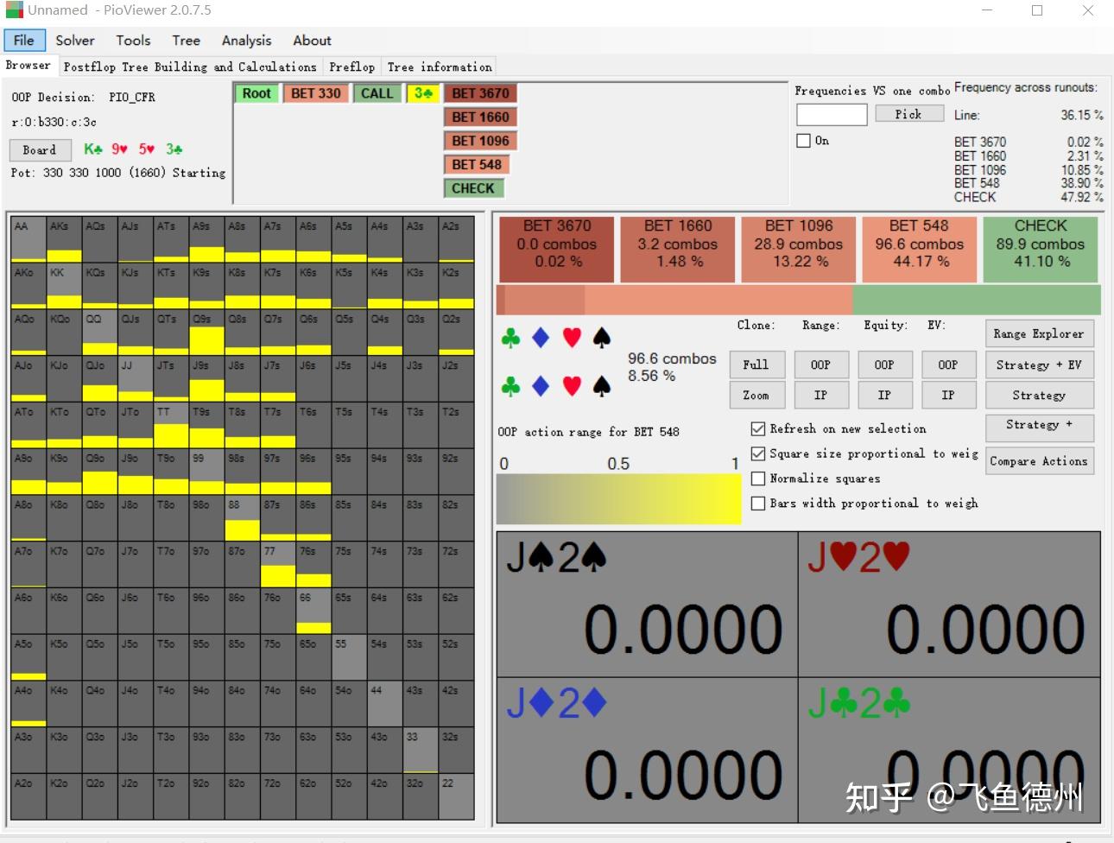Choose the BET 3670 action node
Image resolution: width=1114 pixels, height=843 pixels.
[x=480, y=93]
